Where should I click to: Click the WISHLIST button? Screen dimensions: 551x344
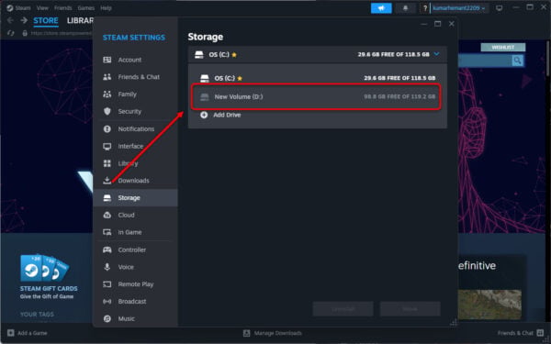(503, 47)
